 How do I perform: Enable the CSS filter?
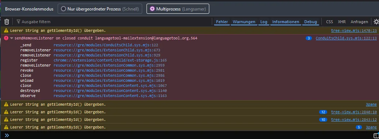tap(329, 22)
